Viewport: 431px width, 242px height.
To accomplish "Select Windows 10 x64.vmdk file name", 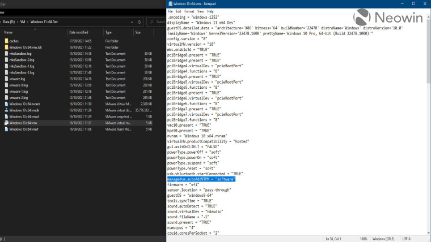I will point(24,110).
